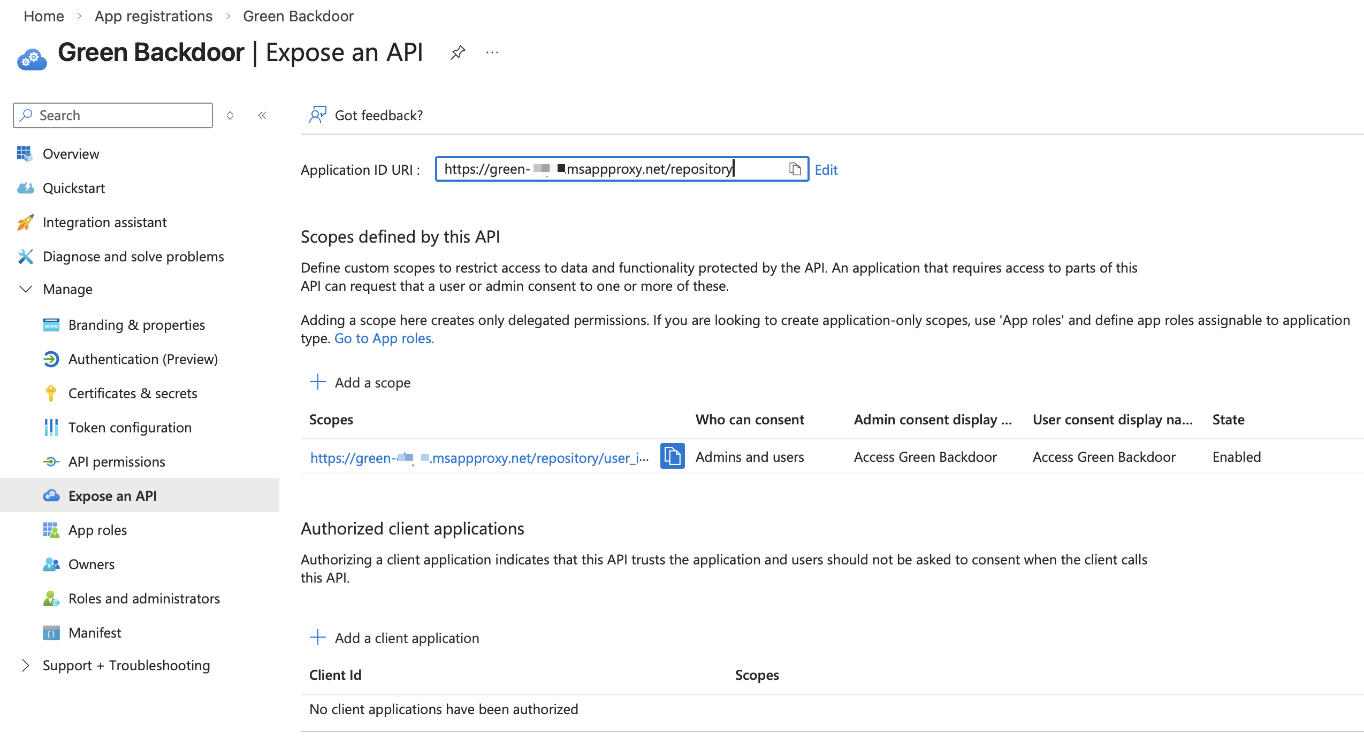Click the Admins and users cell
Viewport: 1364px width, 744px height.
click(x=750, y=457)
